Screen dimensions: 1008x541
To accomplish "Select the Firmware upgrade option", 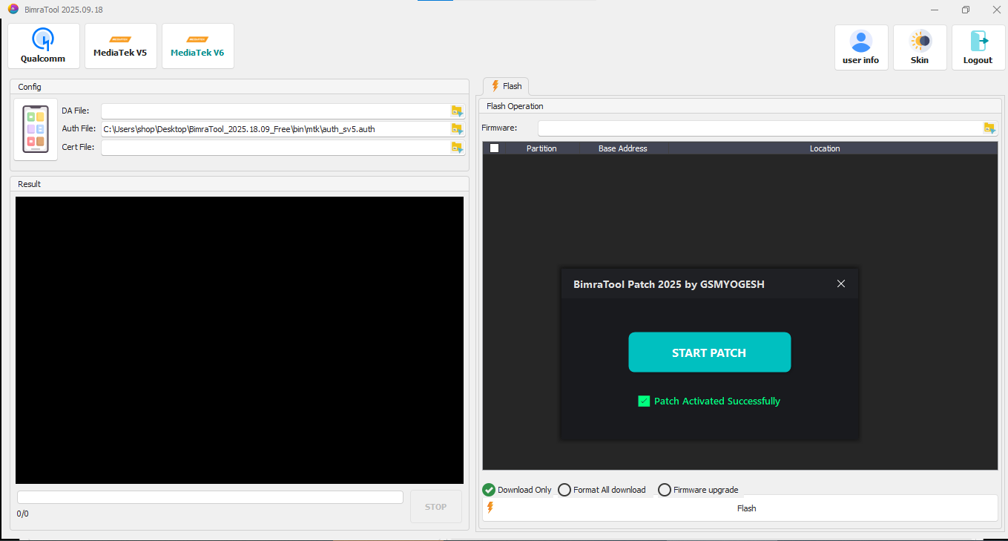I will tap(665, 490).
